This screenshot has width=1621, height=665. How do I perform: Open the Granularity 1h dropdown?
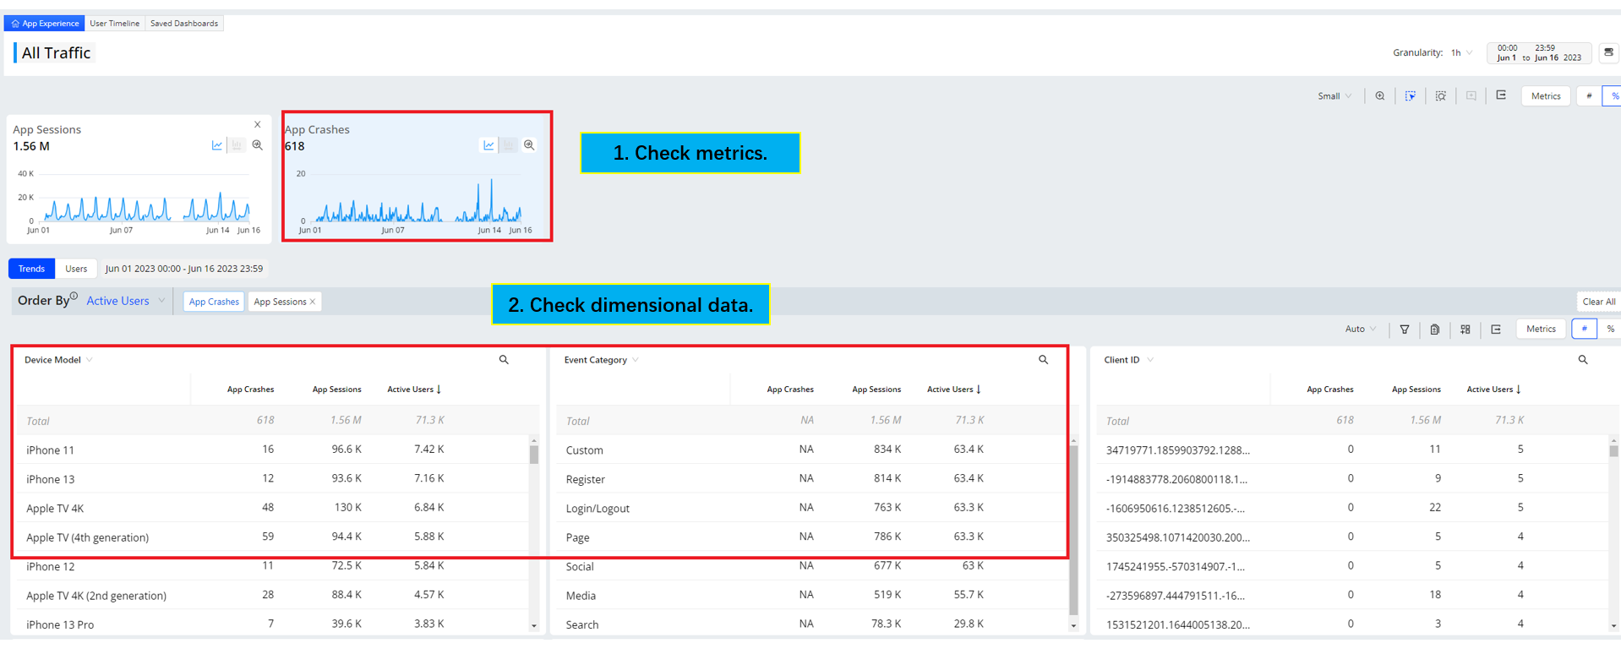click(1461, 53)
